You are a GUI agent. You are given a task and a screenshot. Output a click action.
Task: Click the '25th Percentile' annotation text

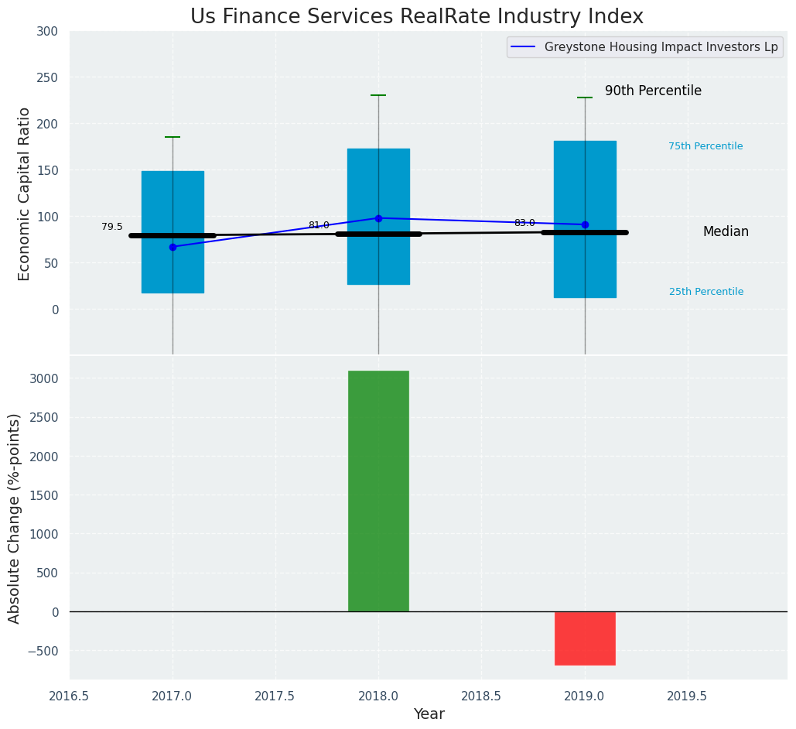coord(705,292)
